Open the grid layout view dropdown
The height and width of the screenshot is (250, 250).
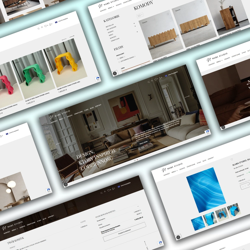click(x=140, y=15)
